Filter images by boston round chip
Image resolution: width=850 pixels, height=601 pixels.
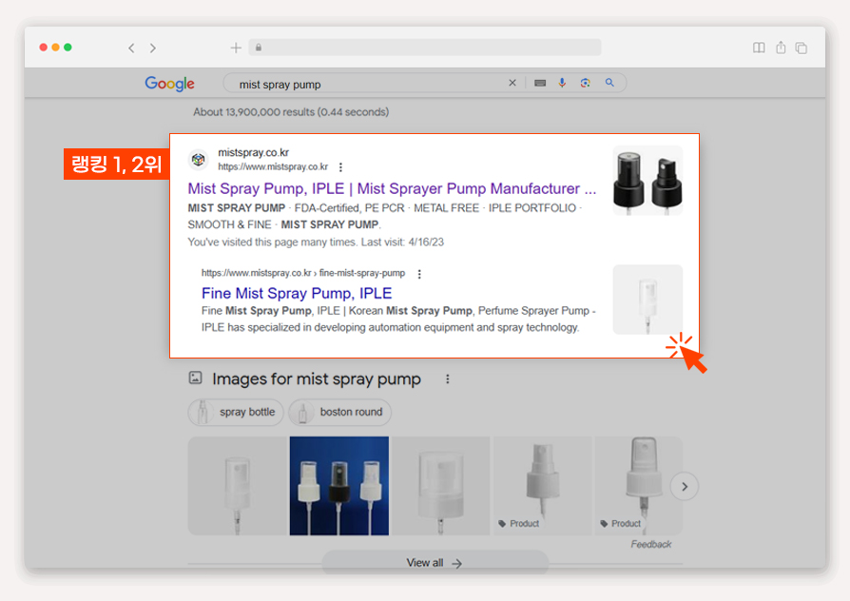tap(339, 413)
